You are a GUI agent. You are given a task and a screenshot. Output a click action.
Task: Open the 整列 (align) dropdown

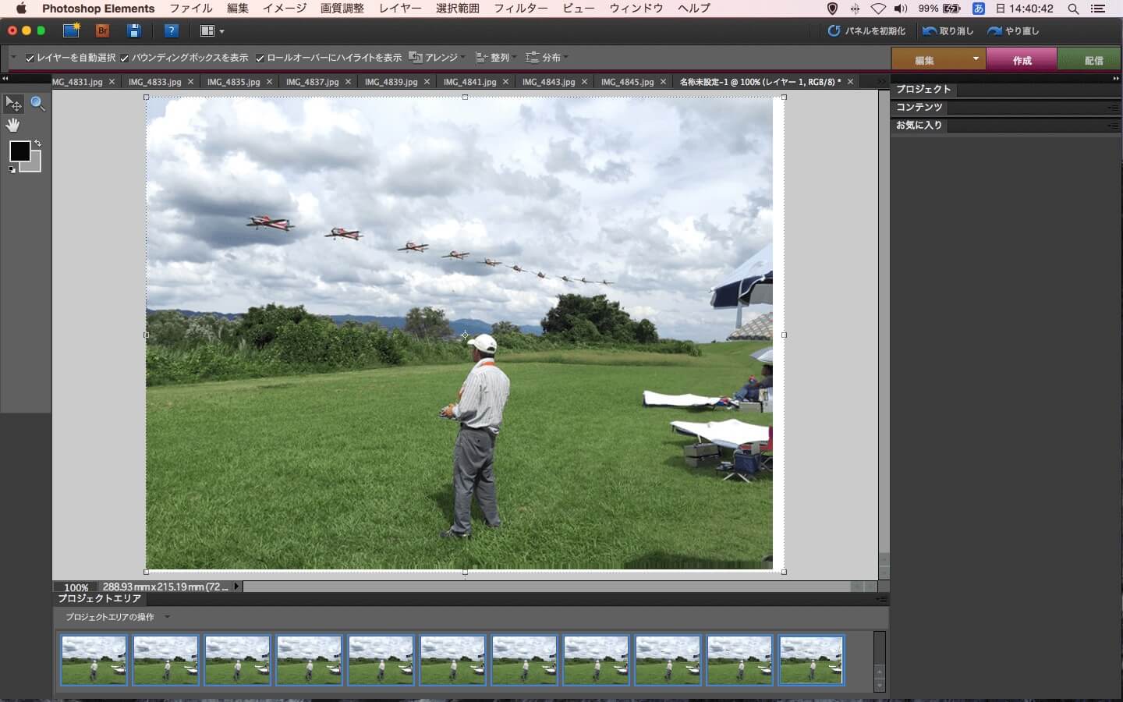(x=497, y=58)
